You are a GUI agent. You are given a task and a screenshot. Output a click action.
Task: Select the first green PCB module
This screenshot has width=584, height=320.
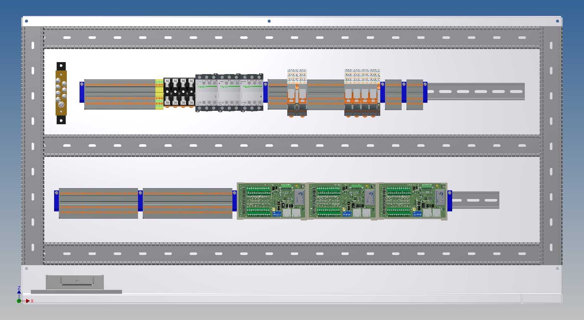pyautogui.click(x=272, y=201)
